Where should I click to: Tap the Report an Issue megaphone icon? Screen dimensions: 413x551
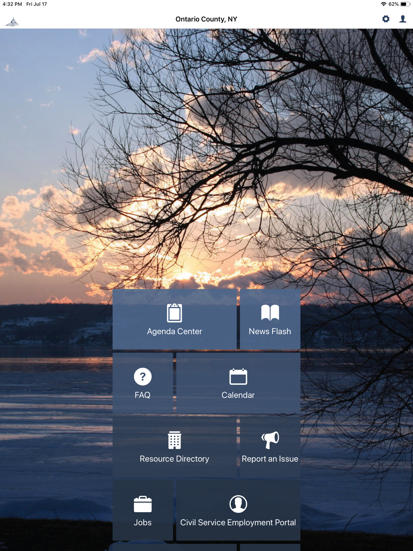[270, 440]
